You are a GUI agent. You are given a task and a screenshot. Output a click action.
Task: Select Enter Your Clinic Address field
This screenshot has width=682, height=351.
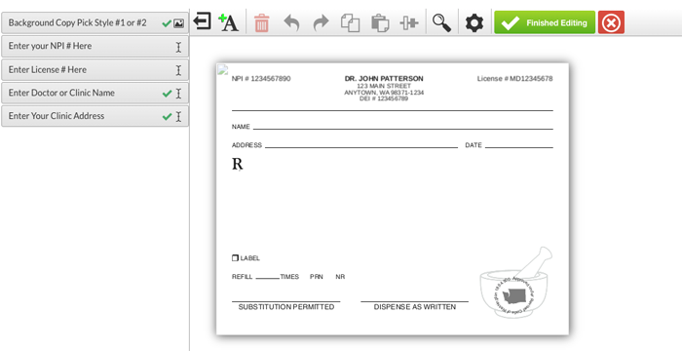[x=95, y=116]
